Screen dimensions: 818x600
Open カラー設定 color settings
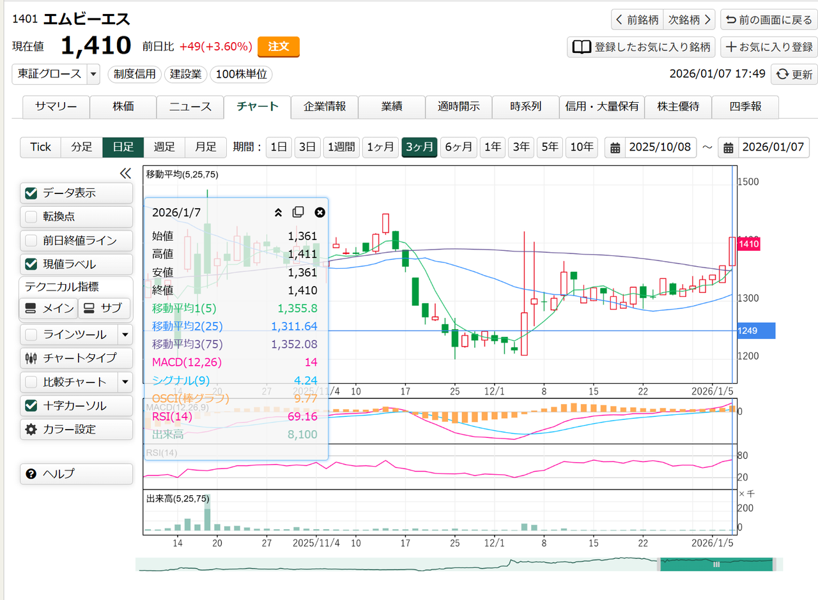click(x=77, y=430)
